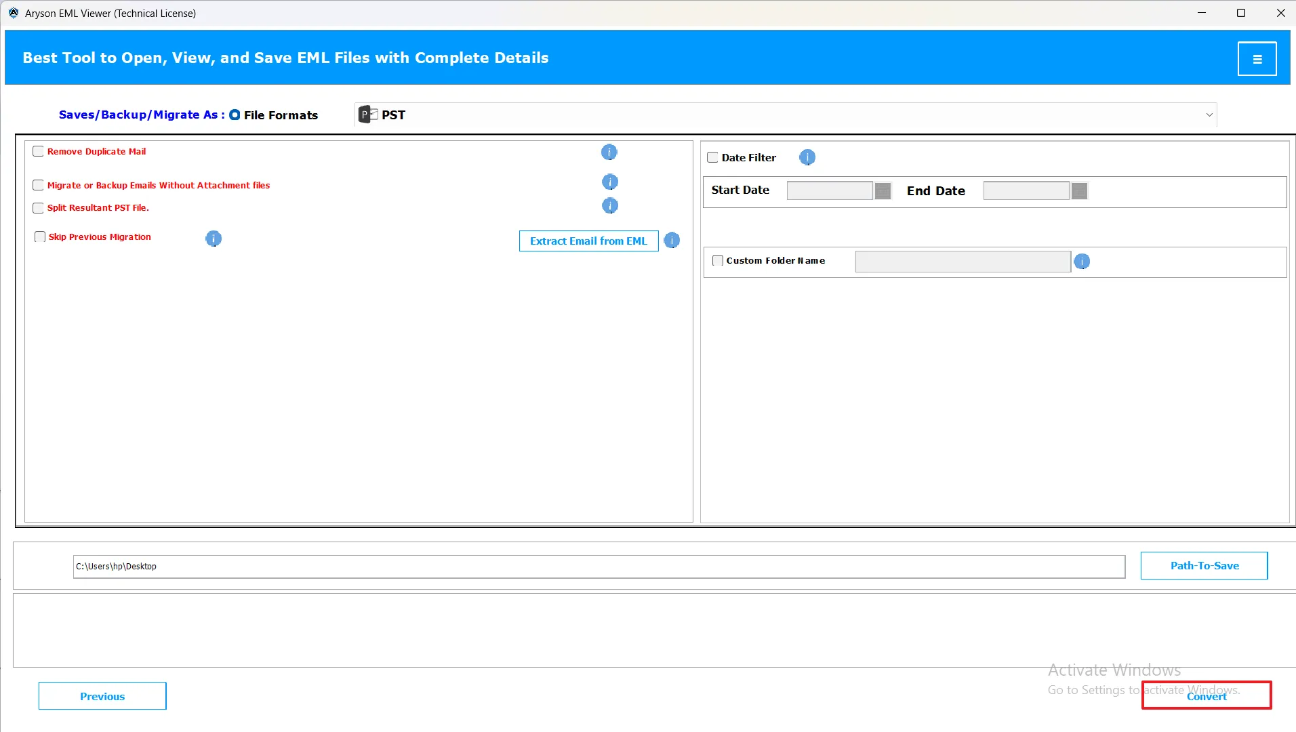Open the hamburger menu in the blue header
The image size is (1296, 732).
click(x=1257, y=59)
